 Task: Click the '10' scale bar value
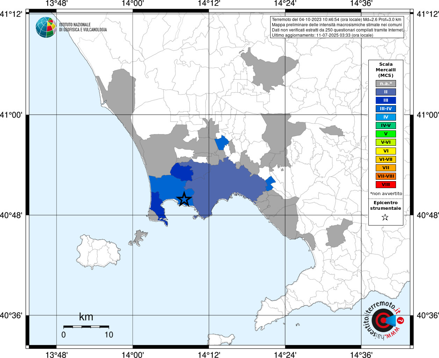tap(109, 335)
